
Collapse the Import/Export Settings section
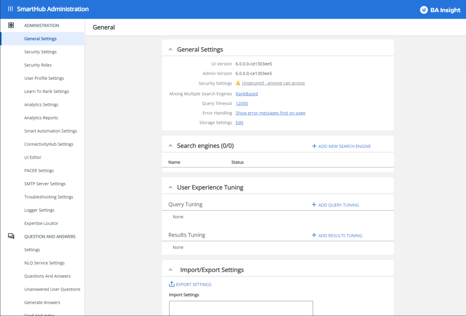point(170,270)
